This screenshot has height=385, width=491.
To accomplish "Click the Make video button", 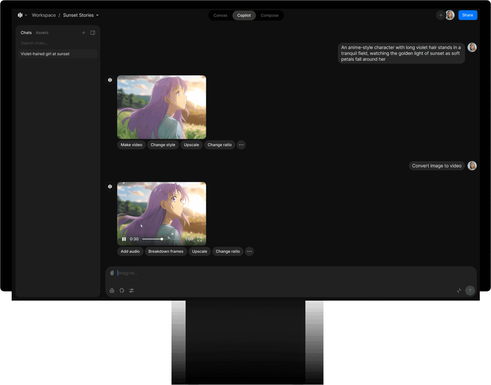I will coord(131,145).
